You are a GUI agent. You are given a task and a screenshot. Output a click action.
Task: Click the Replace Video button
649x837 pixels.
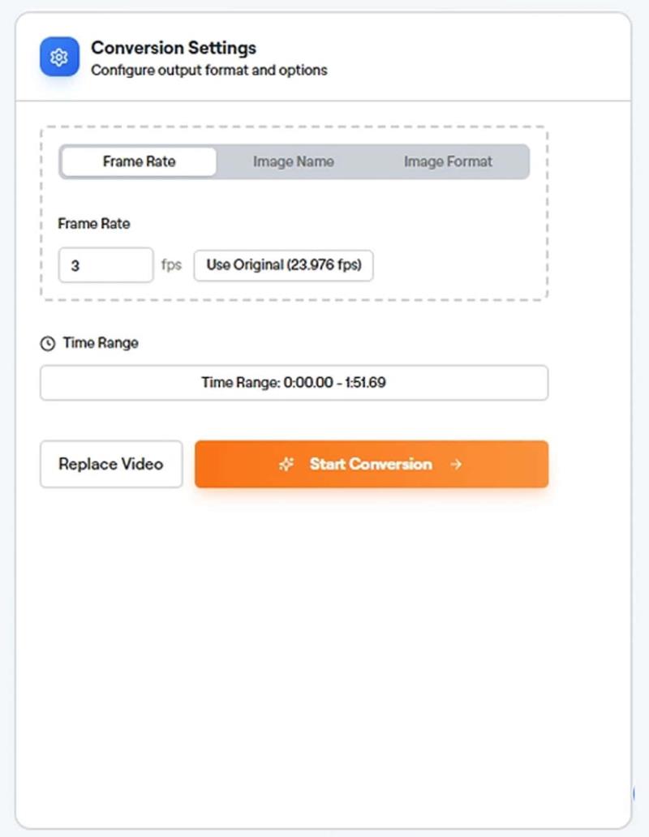coord(111,464)
